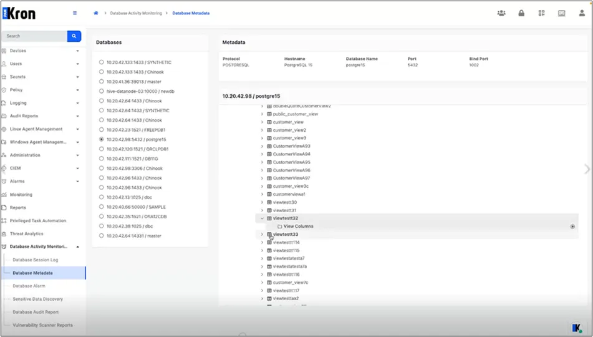
Task: Click the Kron logo
Action: coord(19,13)
